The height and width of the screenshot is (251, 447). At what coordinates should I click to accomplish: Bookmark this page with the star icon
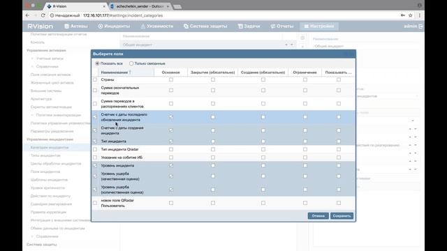(411, 15)
